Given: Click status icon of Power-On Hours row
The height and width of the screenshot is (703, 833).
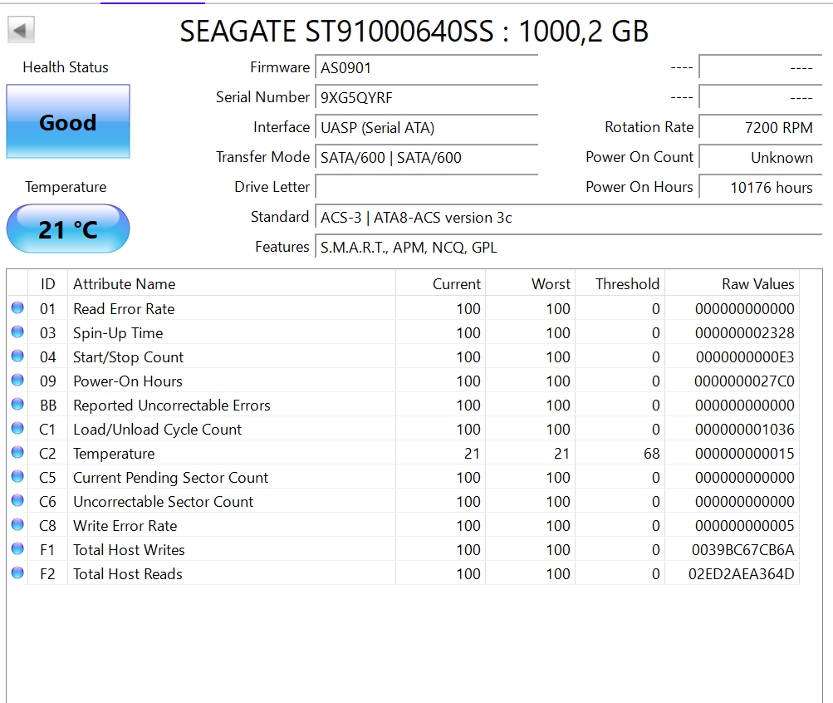Looking at the screenshot, I should click(x=17, y=380).
